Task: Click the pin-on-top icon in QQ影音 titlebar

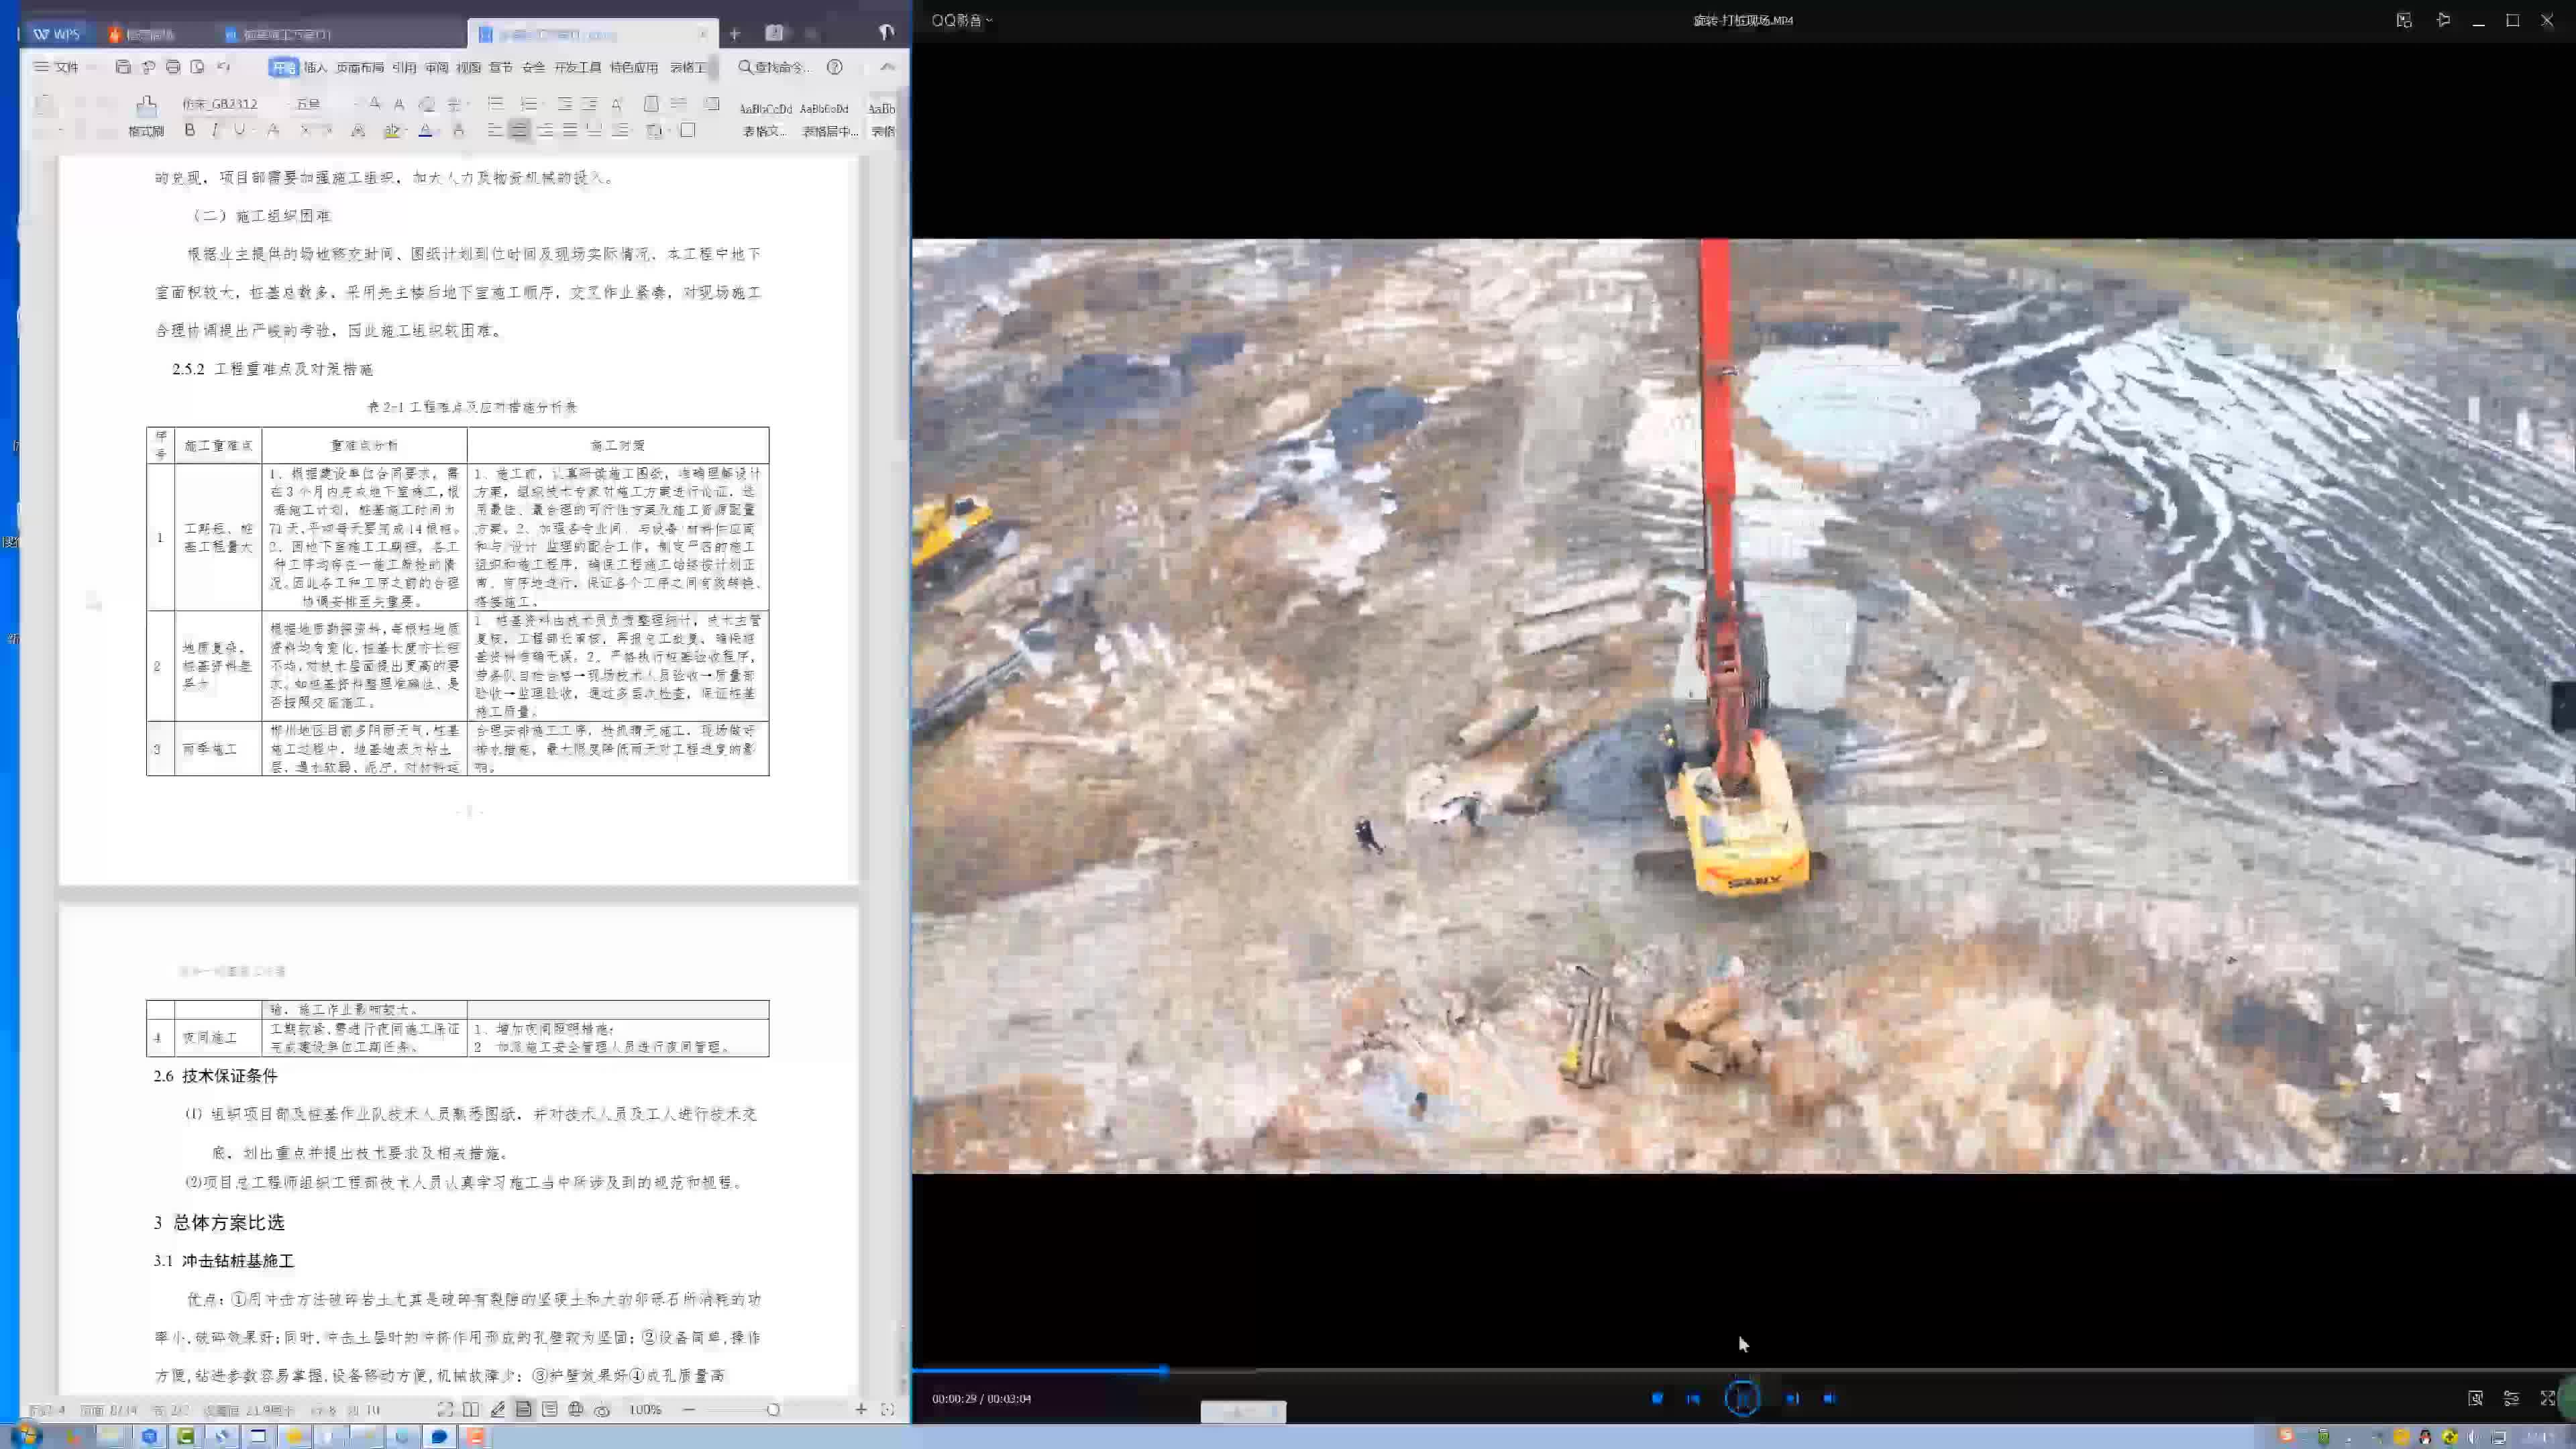Action: pyautogui.click(x=2443, y=20)
